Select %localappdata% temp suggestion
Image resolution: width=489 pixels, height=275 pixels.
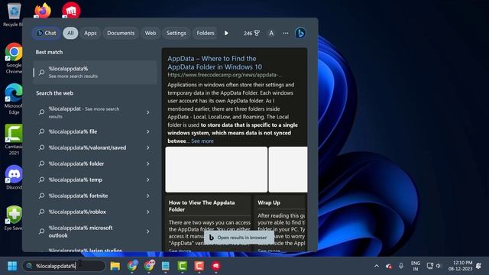pyautogui.click(x=95, y=180)
